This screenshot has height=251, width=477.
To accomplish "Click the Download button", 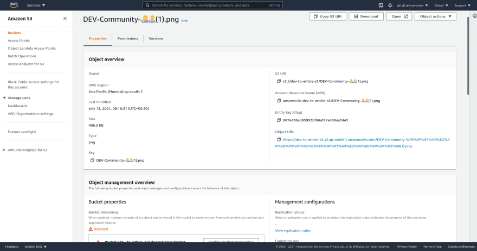I will point(366,16).
